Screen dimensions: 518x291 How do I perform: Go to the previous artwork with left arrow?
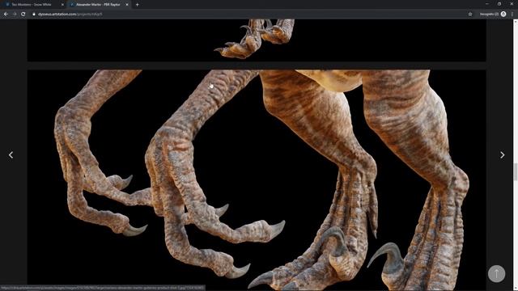11,154
